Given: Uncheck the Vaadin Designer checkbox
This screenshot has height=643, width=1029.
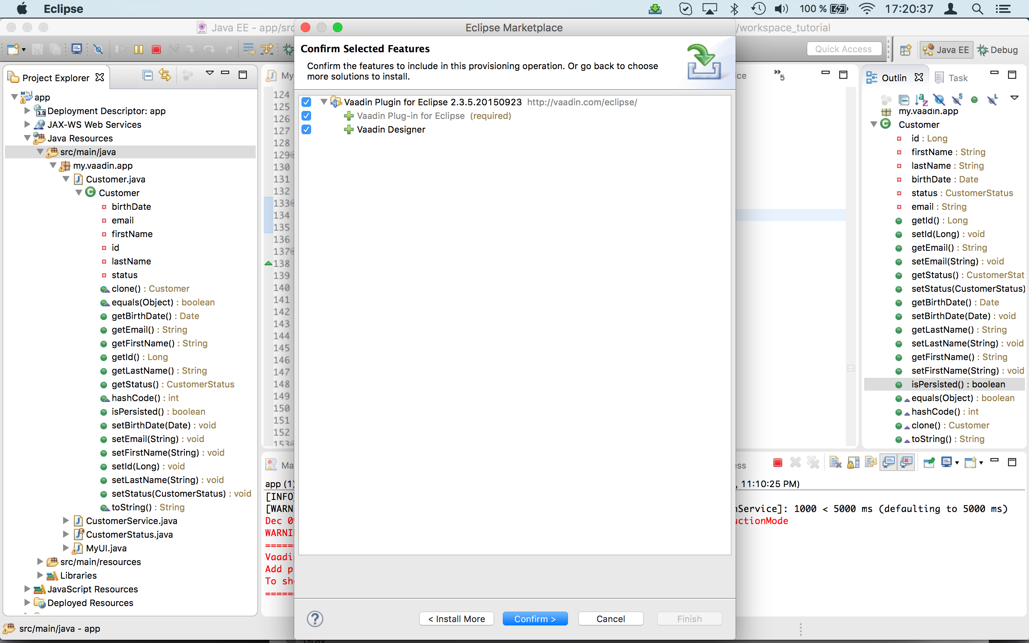Looking at the screenshot, I should [306, 129].
